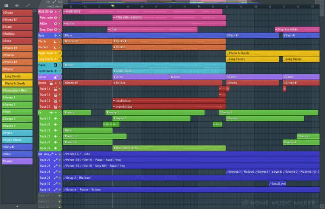Select the Delay 2 - Mix level automation clip
The width and height of the screenshot is (325, 209).
191,178
